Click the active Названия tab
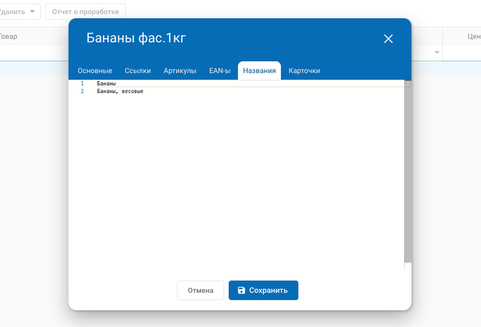 259,71
